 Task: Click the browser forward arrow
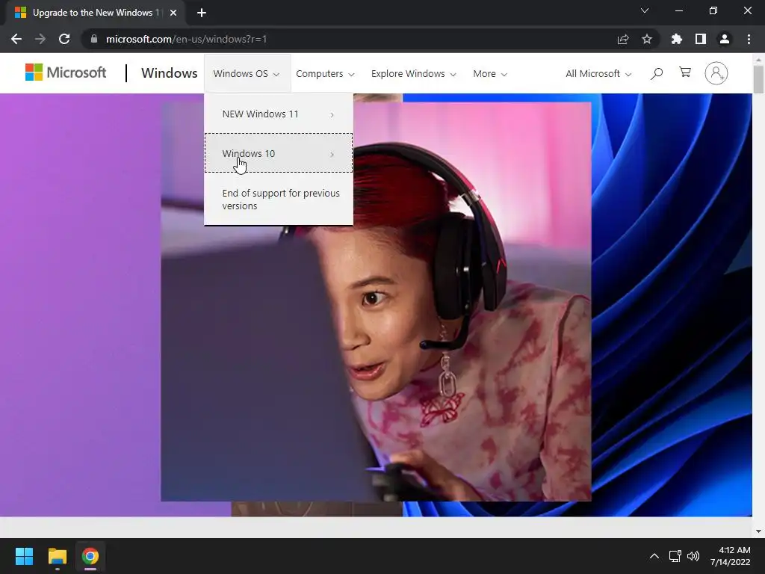pyautogui.click(x=40, y=39)
